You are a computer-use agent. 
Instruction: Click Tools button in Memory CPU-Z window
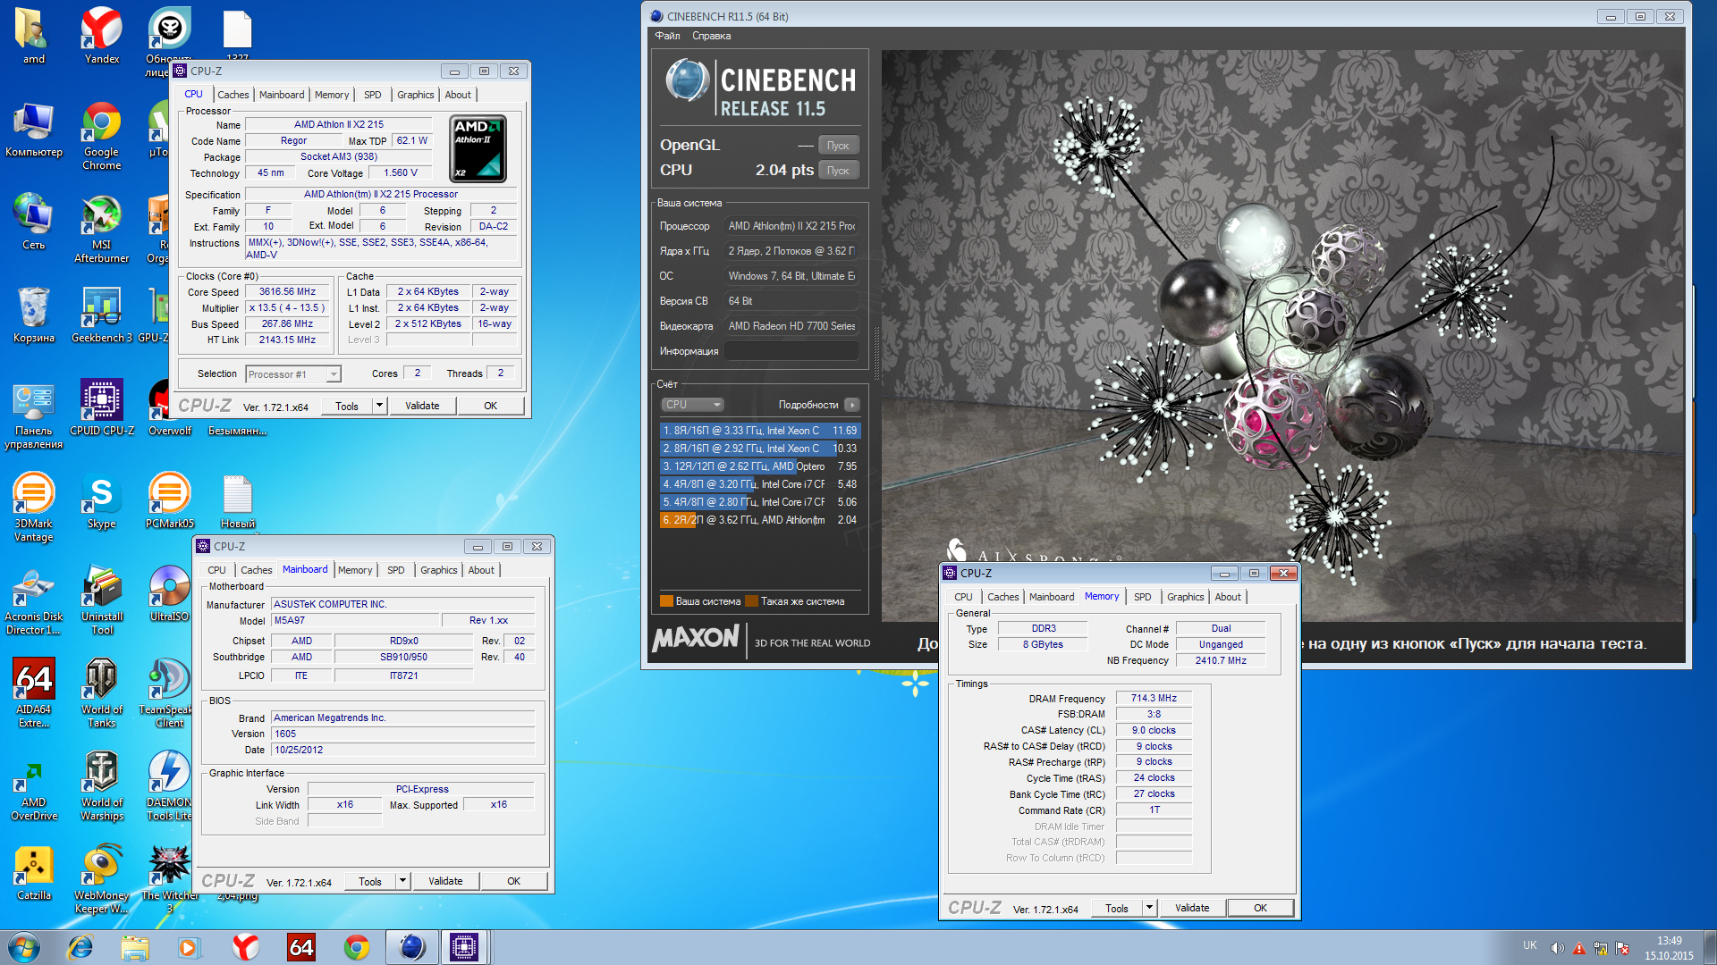[x=1117, y=908]
